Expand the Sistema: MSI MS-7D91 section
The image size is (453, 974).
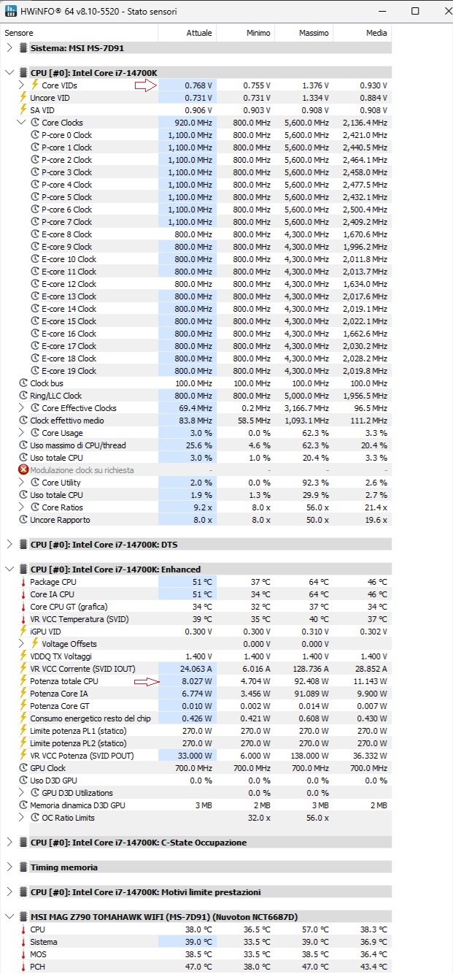click(9, 47)
